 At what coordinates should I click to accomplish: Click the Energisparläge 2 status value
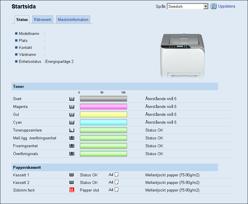pyautogui.click(x=59, y=62)
